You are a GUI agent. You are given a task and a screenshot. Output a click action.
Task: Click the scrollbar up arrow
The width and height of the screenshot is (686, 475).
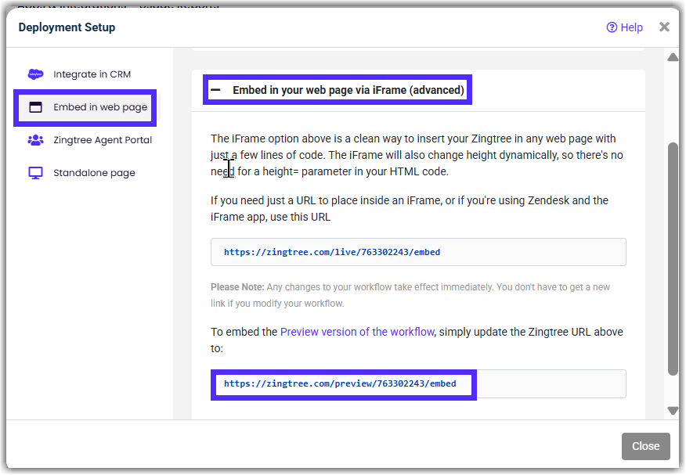pos(672,57)
